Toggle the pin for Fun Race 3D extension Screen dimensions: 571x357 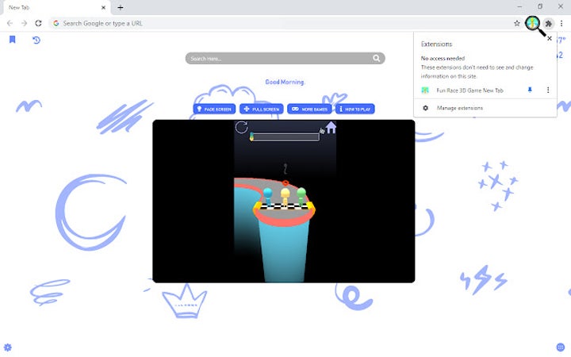pyautogui.click(x=530, y=90)
